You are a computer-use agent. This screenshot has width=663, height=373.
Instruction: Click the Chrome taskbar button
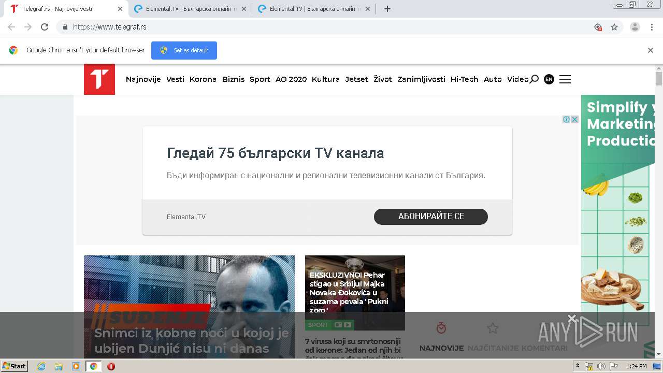pyautogui.click(x=93, y=366)
